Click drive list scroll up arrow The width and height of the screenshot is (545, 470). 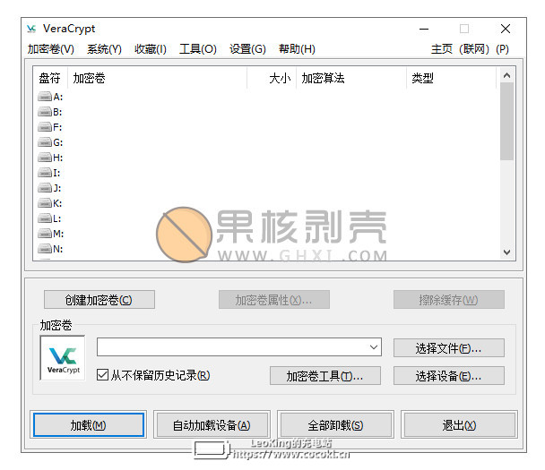(x=506, y=75)
